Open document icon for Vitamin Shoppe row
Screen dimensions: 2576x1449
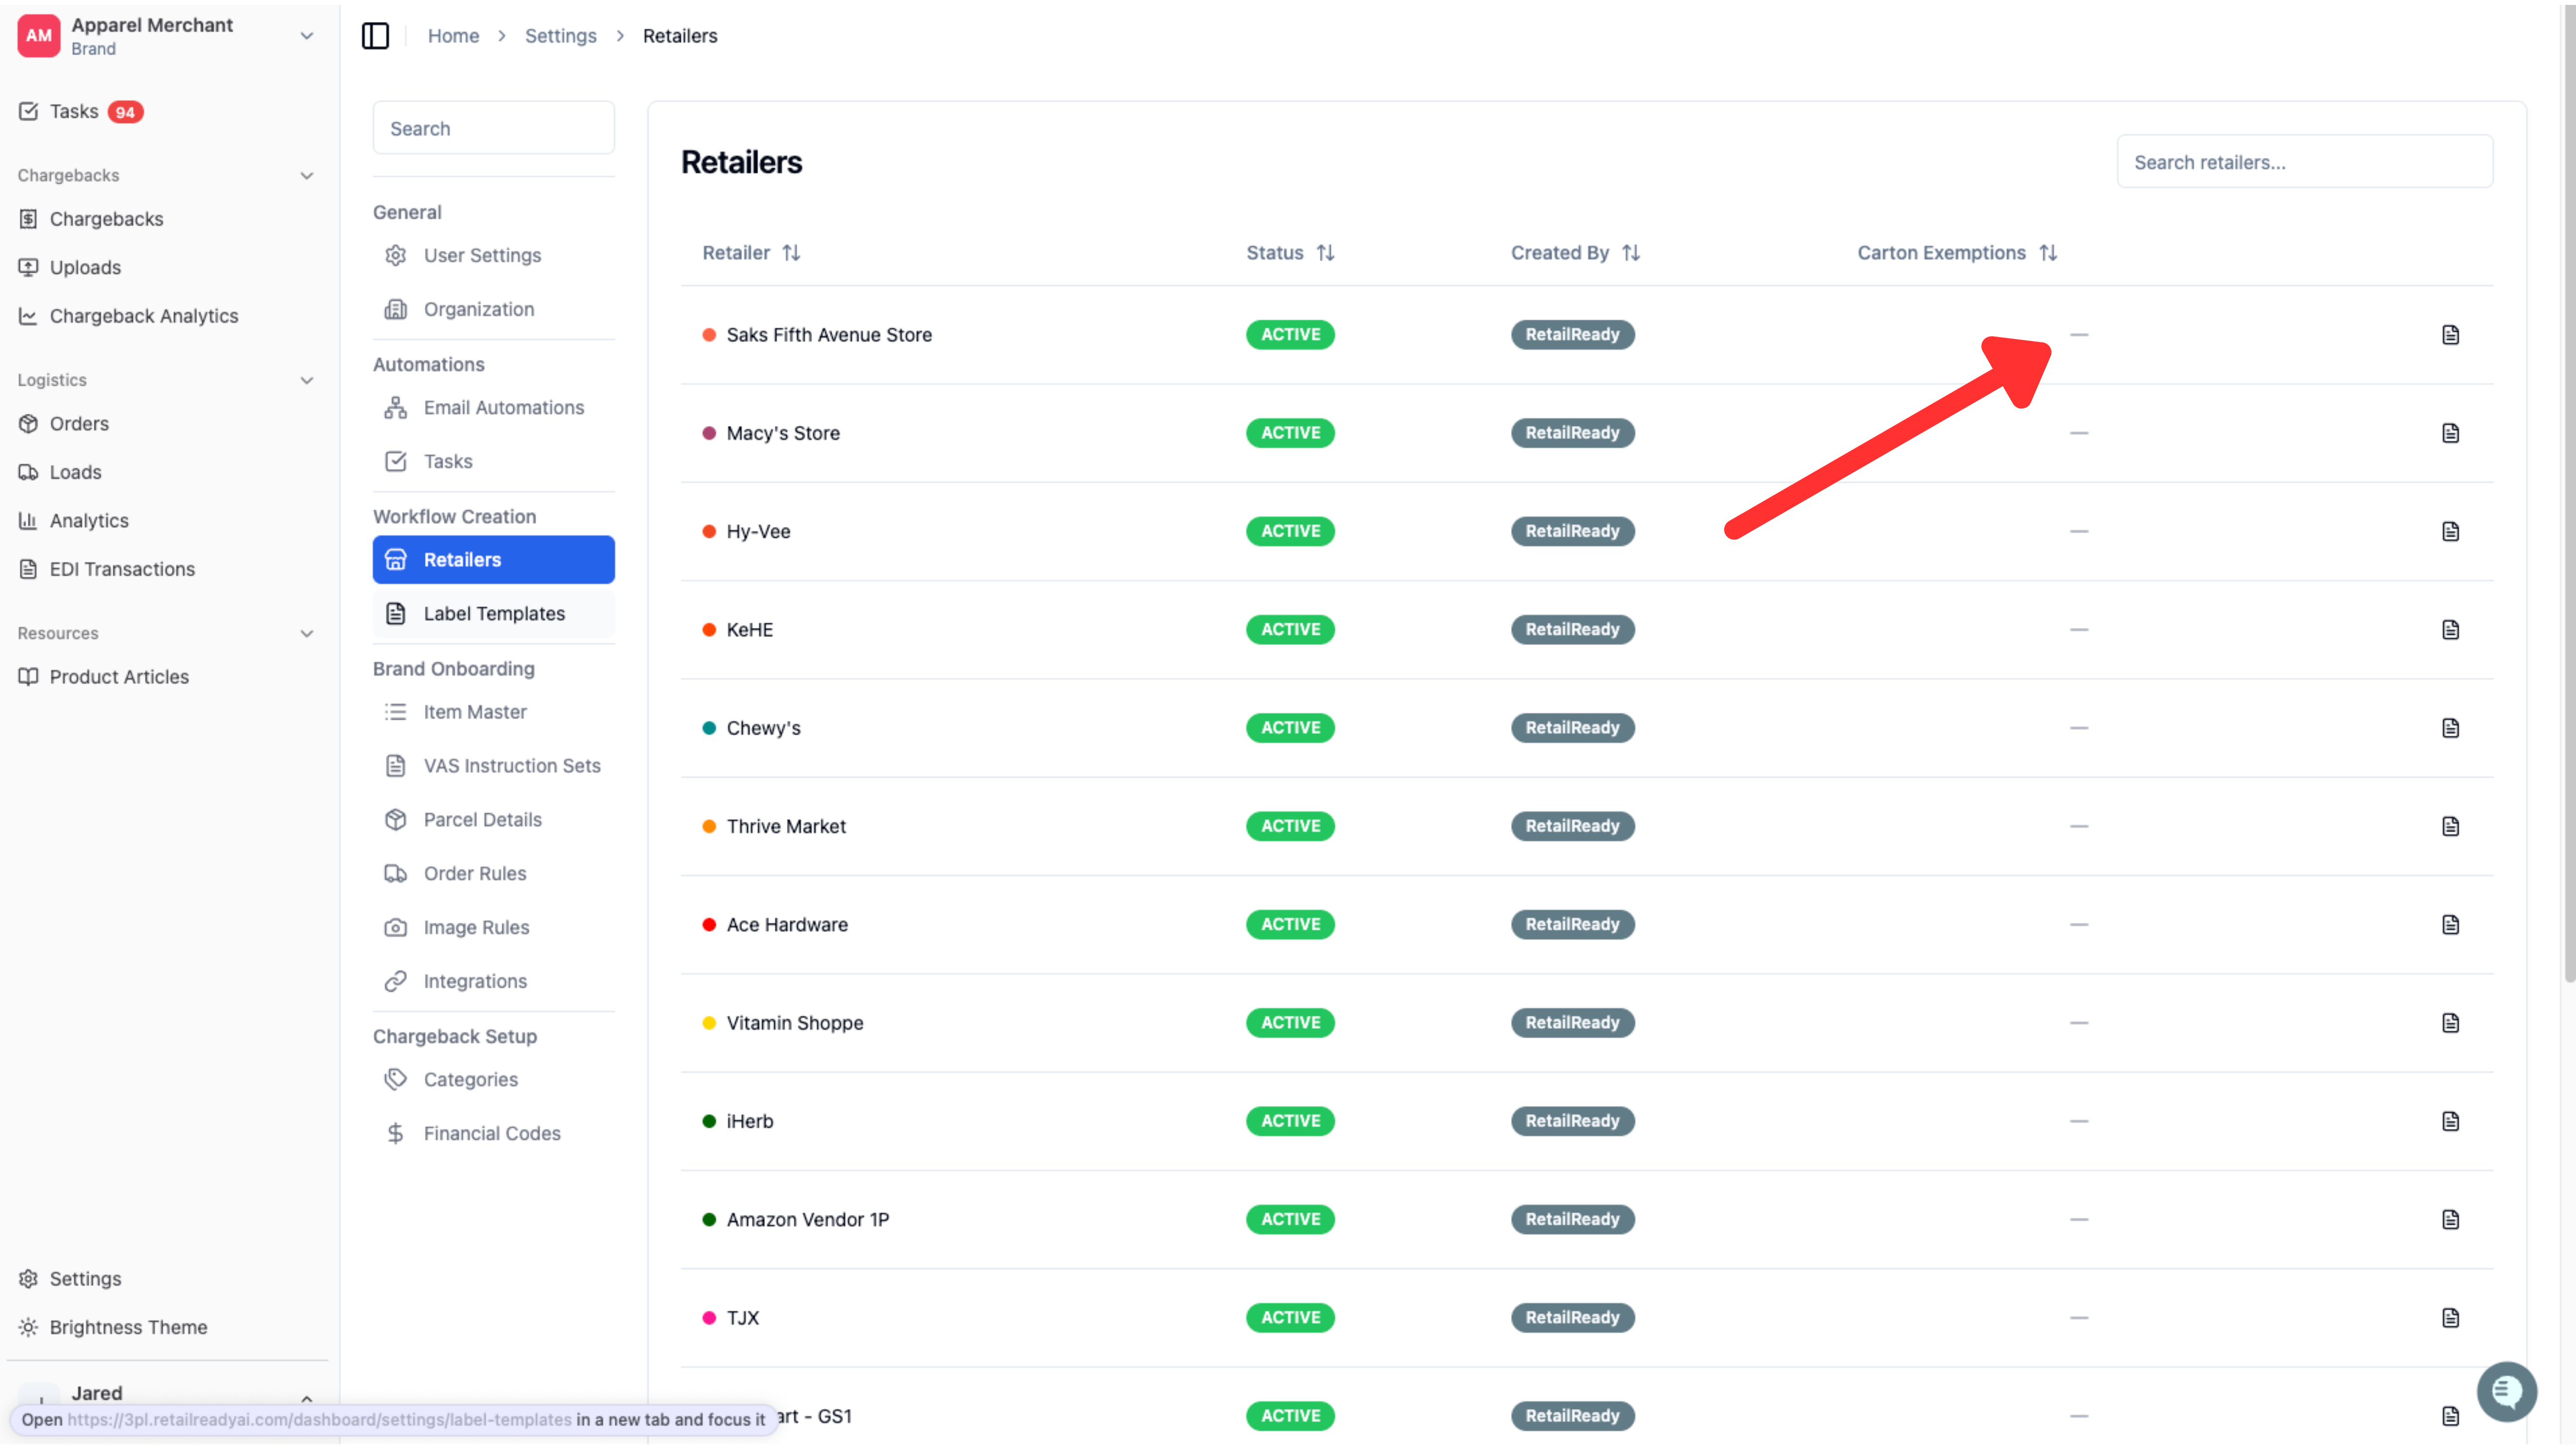2450,1023
